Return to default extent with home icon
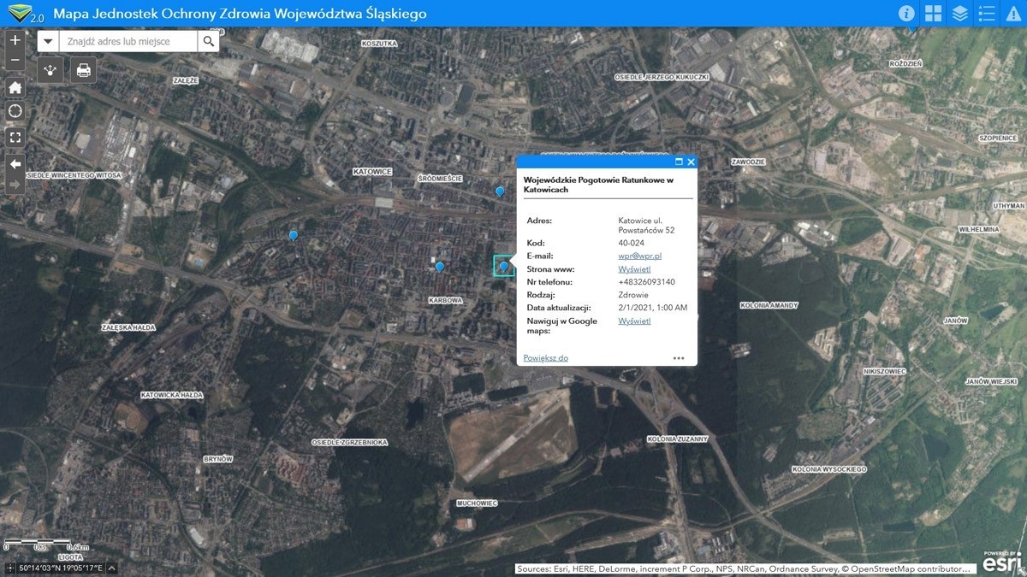 15,87
